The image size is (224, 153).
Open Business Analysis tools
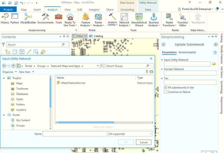154,20
